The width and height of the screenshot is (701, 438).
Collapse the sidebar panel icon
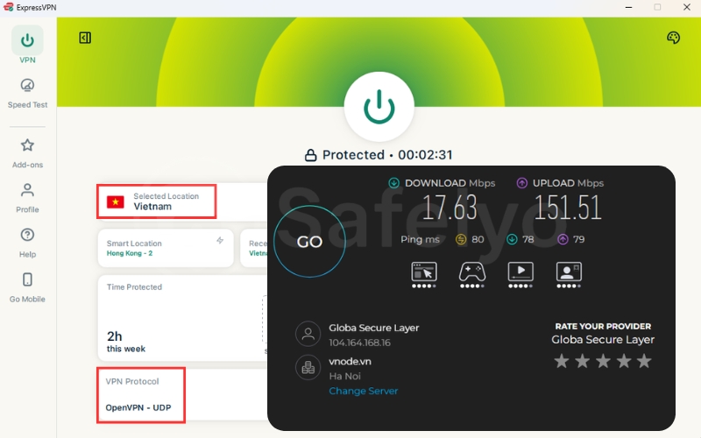pyautogui.click(x=85, y=38)
